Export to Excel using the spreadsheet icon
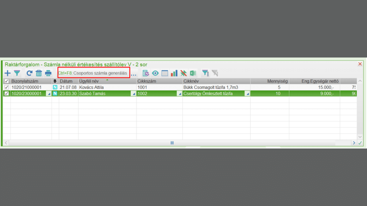This screenshot has height=206, width=367. [x=193, y=73]
